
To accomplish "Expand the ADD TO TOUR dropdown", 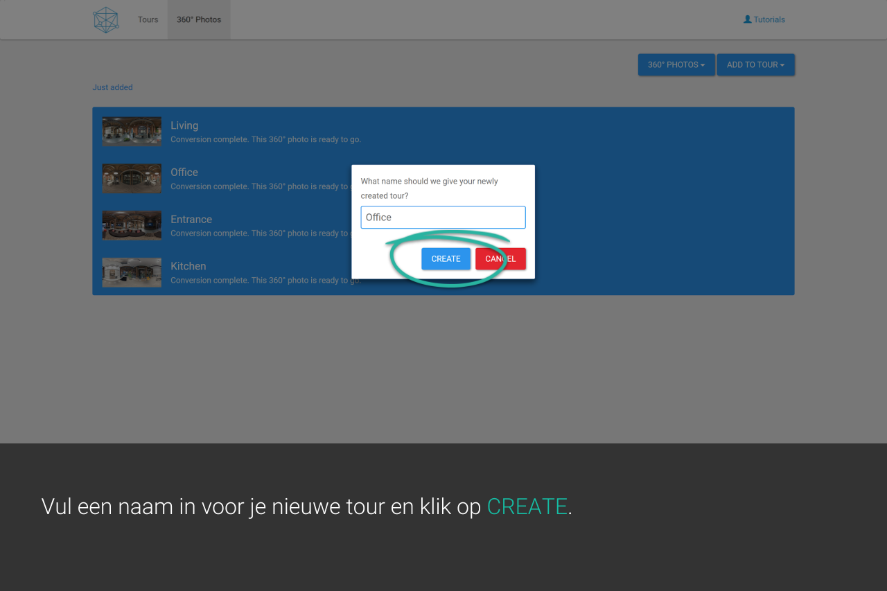I will pyautogui.click(x=755, y=65).
